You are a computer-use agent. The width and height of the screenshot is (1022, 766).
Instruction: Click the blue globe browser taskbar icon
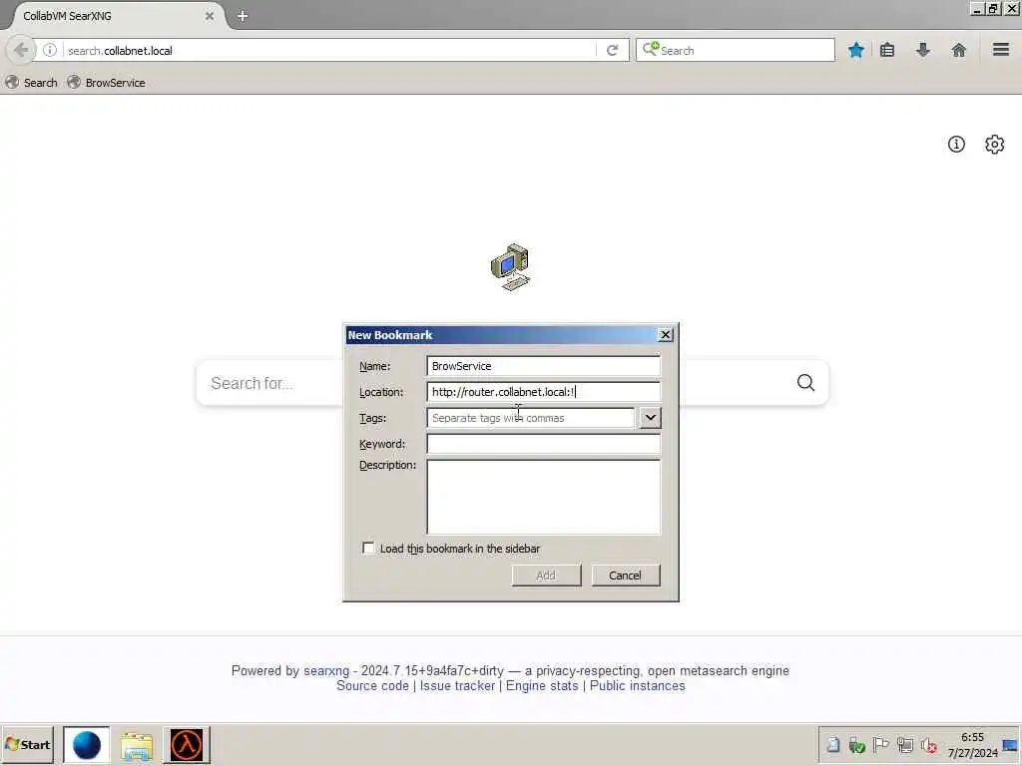[86, 745]
